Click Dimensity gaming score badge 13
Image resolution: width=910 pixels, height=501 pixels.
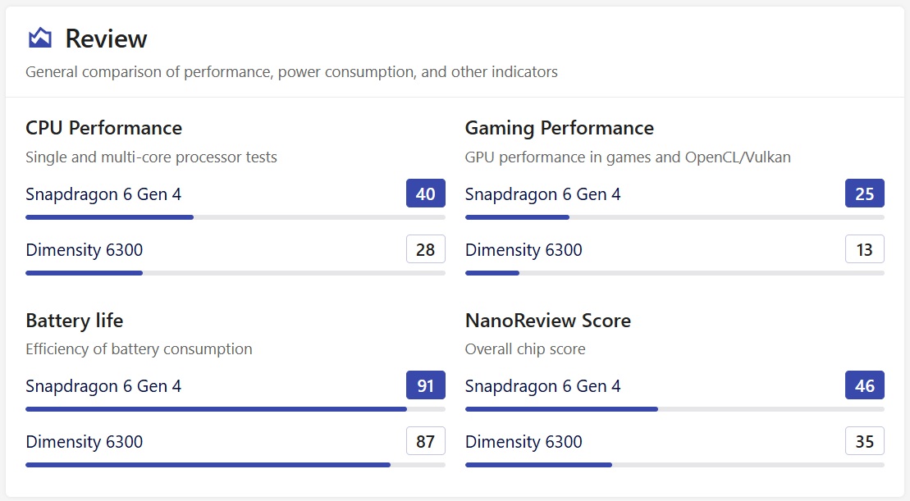(x=864, y=249)
